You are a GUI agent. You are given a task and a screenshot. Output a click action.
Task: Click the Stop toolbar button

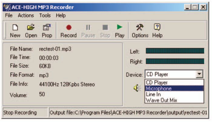pos(105,31)
